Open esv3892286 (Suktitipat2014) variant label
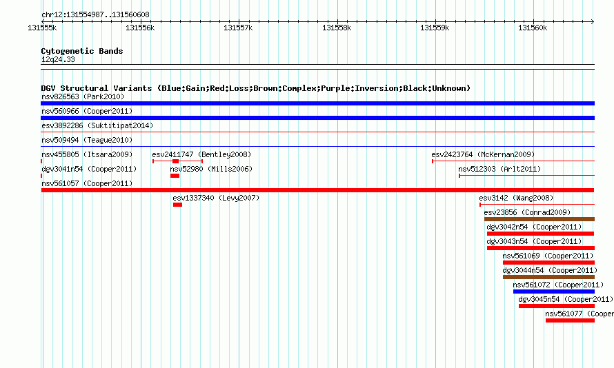Image resolution: width=614 pixels, height=368 pixels. click(x=97, y=125)
